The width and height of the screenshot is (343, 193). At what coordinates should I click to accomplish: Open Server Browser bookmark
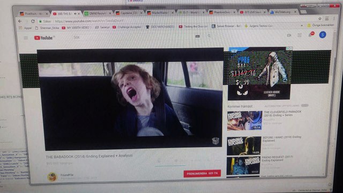(x=226, y=26)
